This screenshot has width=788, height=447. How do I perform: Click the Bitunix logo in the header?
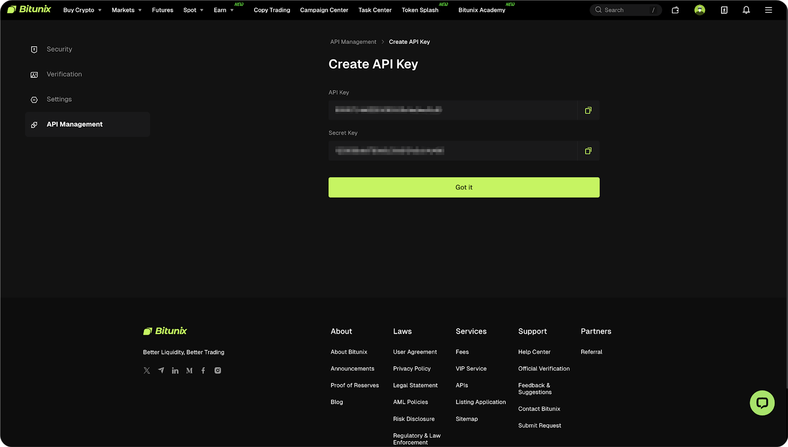point(29,9)
